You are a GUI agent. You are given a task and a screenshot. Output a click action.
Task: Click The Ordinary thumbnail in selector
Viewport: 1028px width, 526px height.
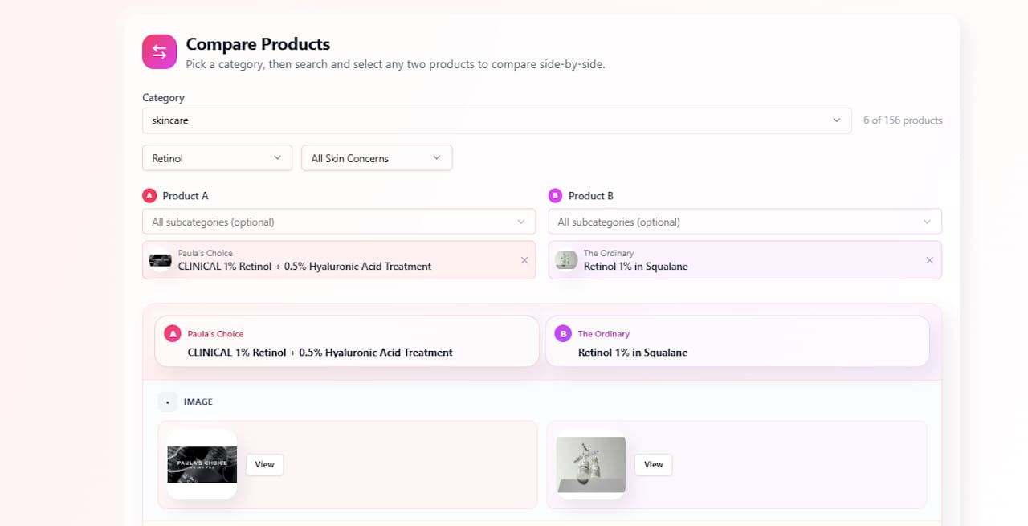(x=566, y=260)
